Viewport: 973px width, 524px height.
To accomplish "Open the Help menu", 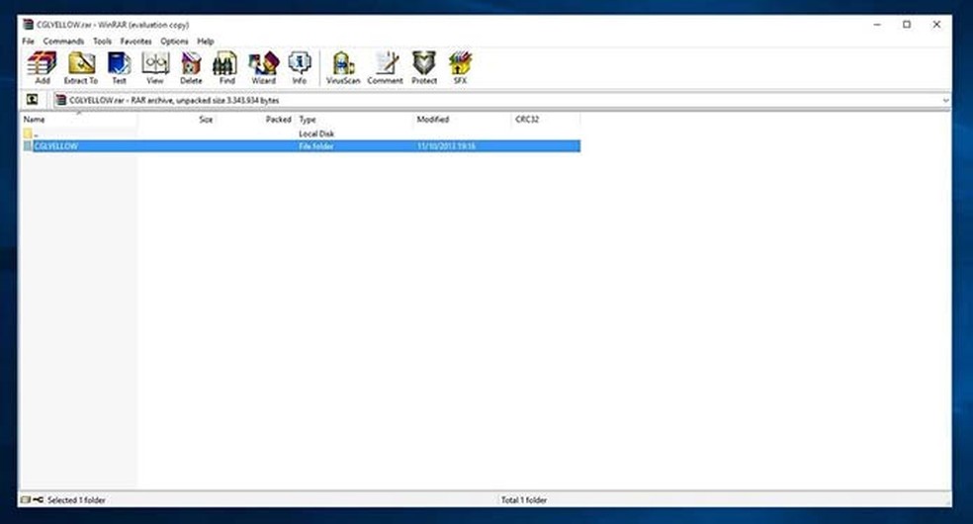I will click(x=206, y=41).
